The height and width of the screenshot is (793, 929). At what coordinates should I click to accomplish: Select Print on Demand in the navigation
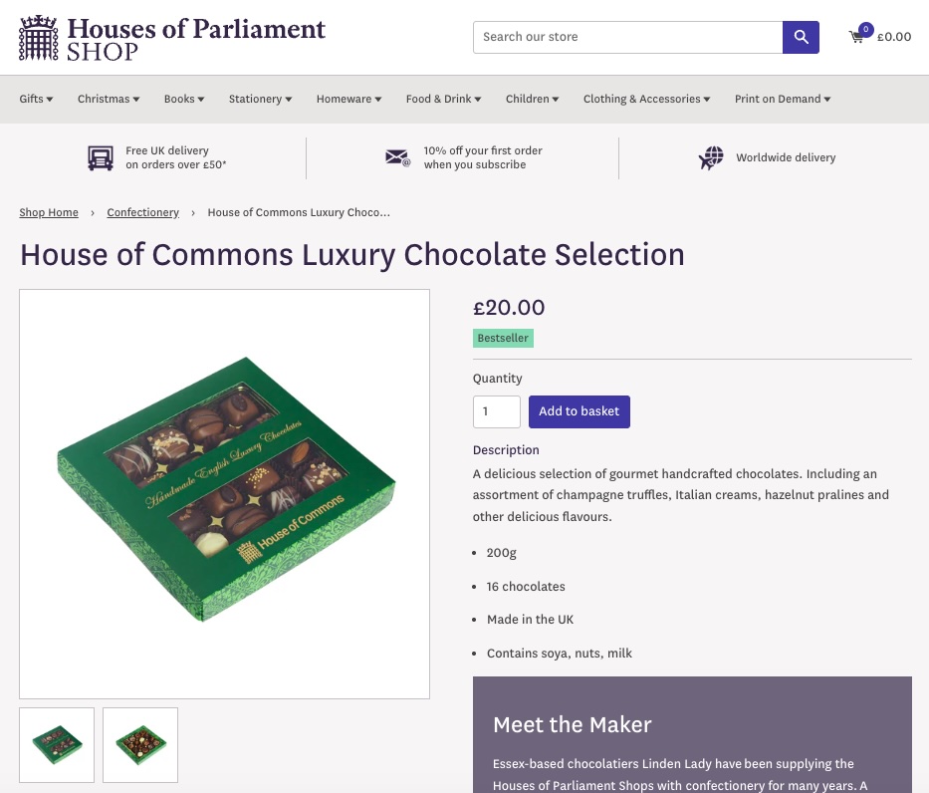pyautogui.click(x=782, y=99)
